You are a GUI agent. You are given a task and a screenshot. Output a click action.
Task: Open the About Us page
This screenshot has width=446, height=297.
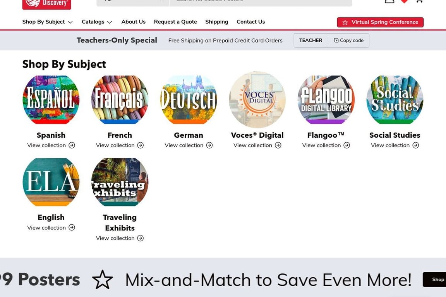134,22
